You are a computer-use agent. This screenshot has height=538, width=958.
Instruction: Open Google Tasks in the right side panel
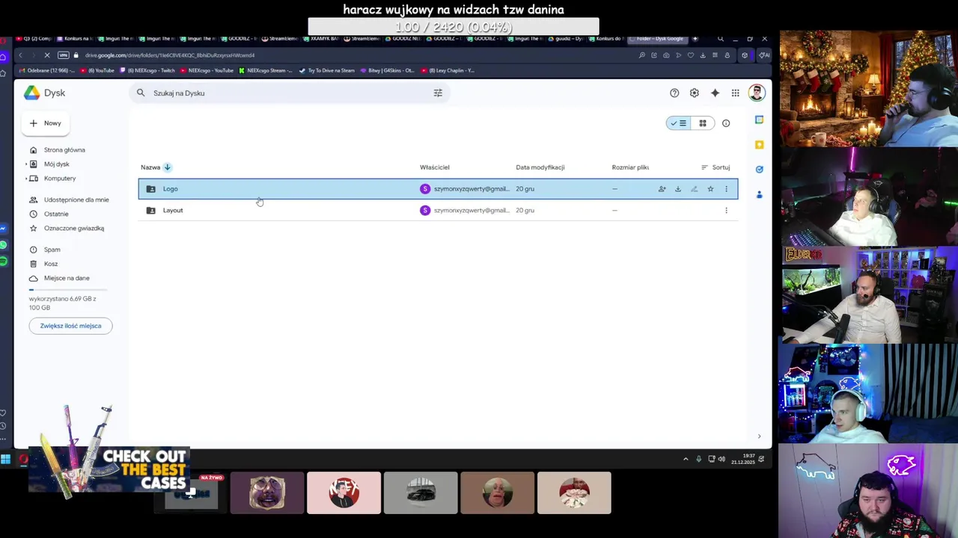coord(759,170)
